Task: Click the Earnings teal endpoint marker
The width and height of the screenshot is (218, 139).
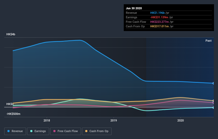Action: [x=213, y=108]
